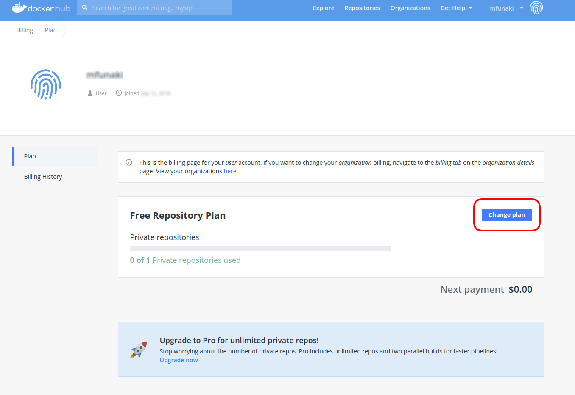Expand the user menu chevron
The image size is (575, 395).
[x=521, y=8]
